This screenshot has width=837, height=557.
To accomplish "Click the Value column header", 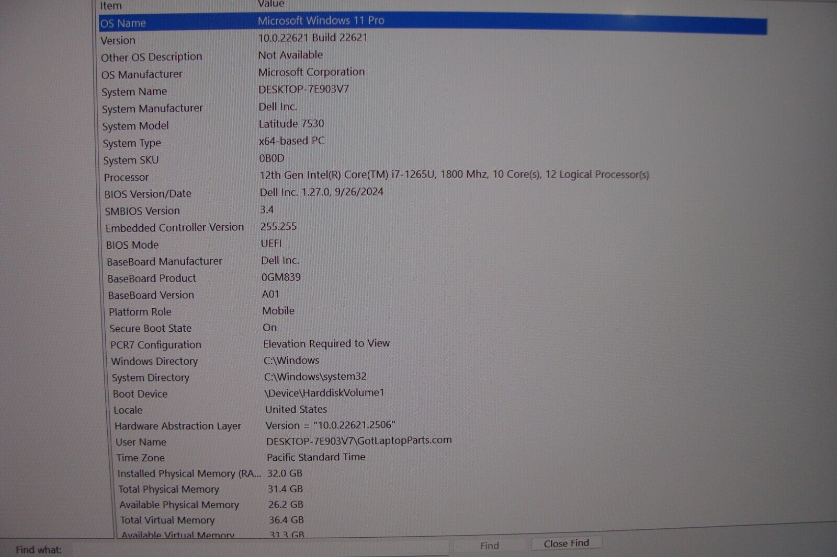I will 271,4.
